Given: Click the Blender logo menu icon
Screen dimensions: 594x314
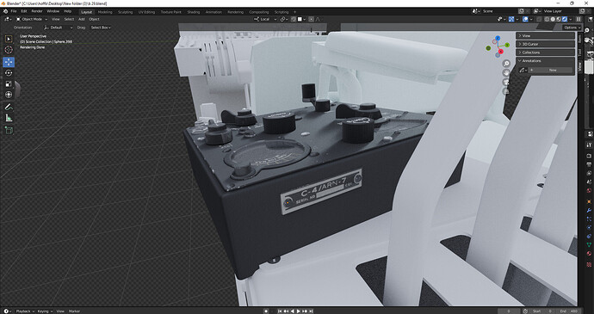Looking at the screenshot, I should (x=5, y=11).
